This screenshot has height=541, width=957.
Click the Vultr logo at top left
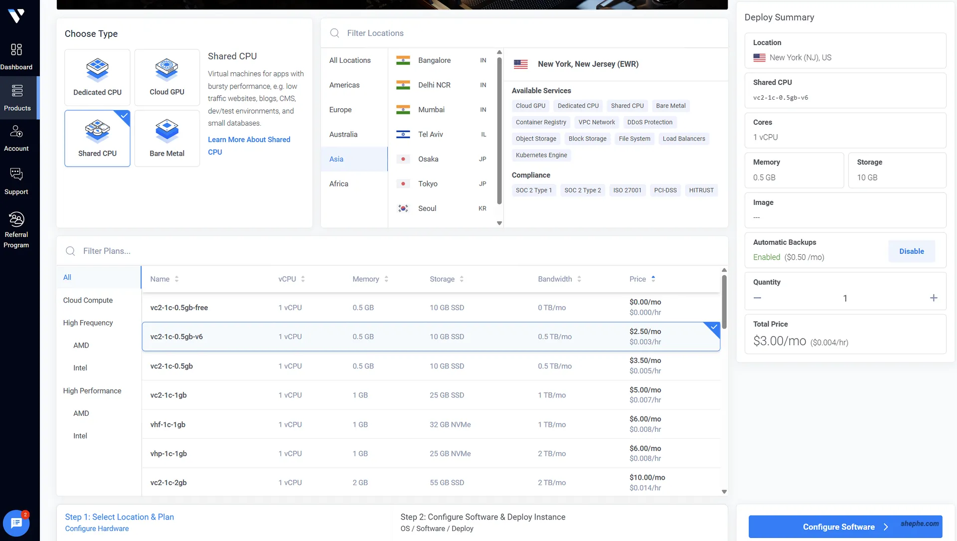[16, 15]
